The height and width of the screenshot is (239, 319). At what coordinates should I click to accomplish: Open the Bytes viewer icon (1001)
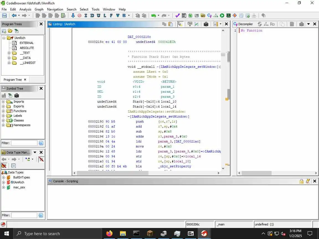tap(184, 15)
